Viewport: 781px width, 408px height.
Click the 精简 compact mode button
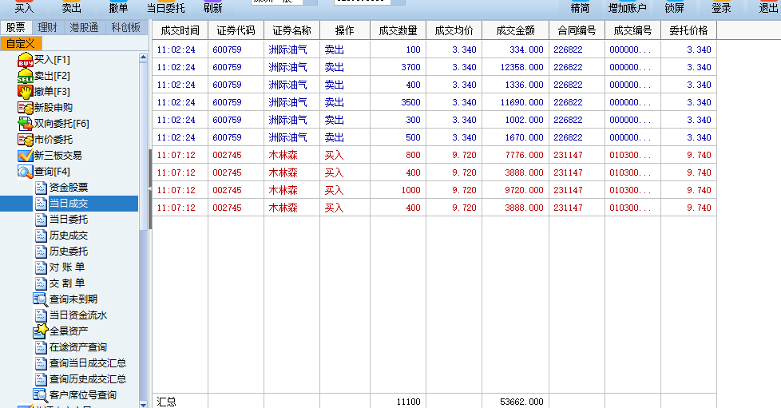580,7
